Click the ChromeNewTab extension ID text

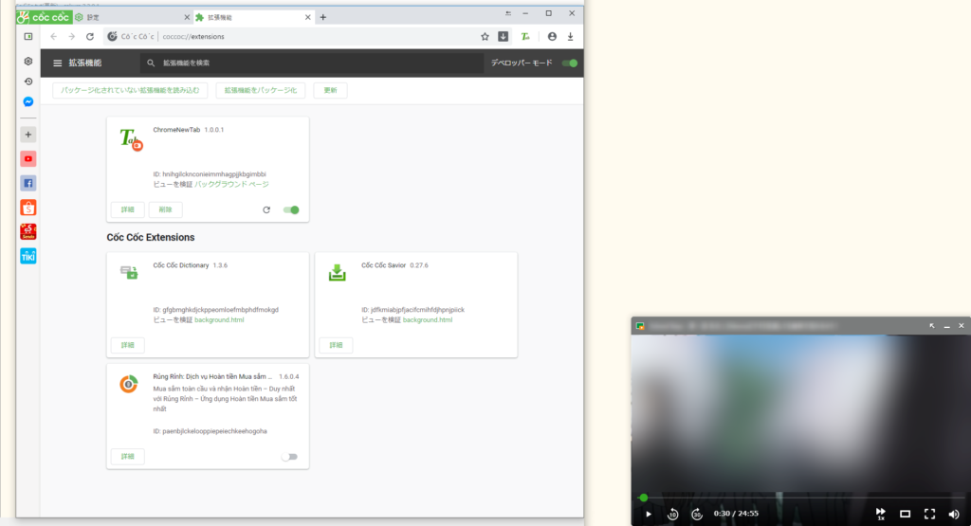pyautogui.click(x=210, y=174)
